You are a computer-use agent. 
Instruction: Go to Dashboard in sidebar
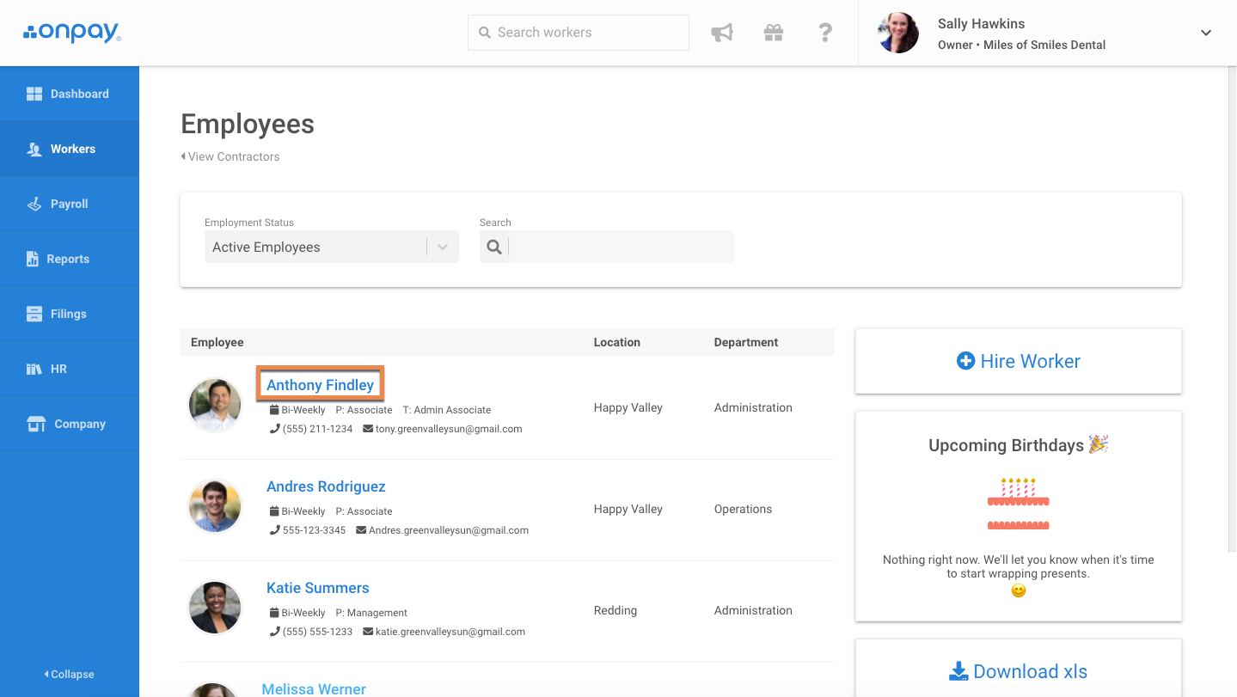pyautogui.click(x=70, y=94)
